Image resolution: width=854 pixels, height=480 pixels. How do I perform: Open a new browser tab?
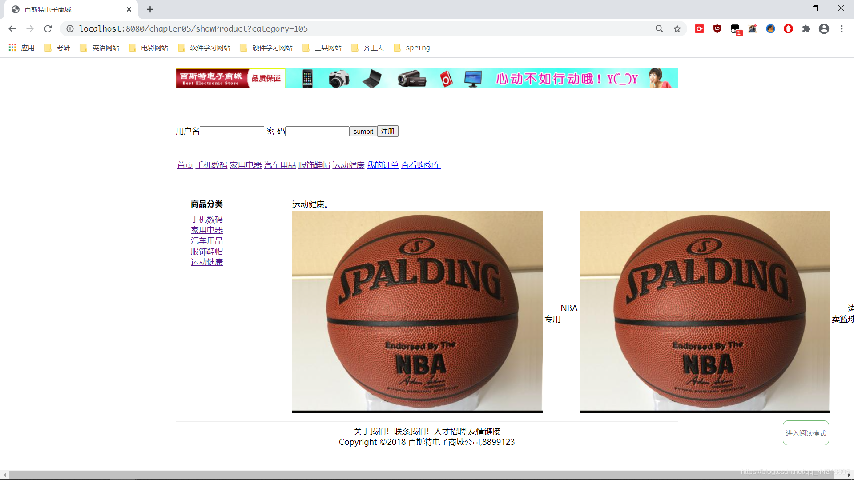point(150,9)
